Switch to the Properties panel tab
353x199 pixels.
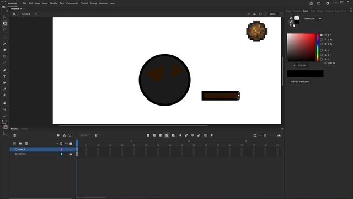(297, 11)
